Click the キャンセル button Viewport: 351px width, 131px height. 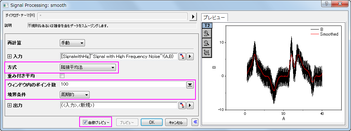[176, 122]
